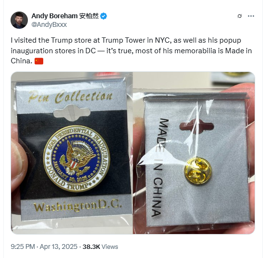
Task: Open the @AndyBxxx handle link
Action: (x=49, y=24)
